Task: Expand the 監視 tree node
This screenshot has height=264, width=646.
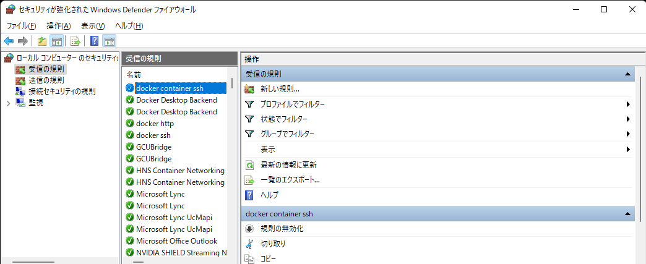Action: point(8,103)
